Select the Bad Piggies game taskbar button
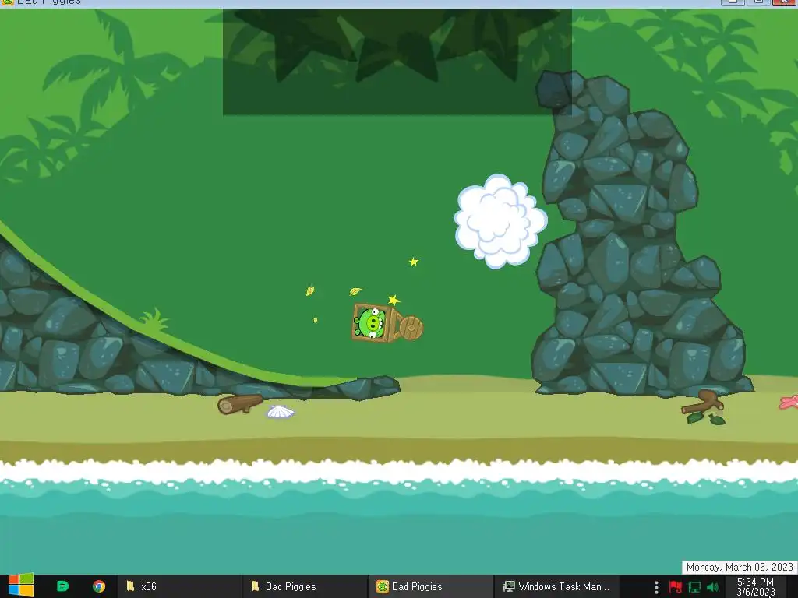Image resolution: width=798 pixels, height=598 pixels. point(430,586)
